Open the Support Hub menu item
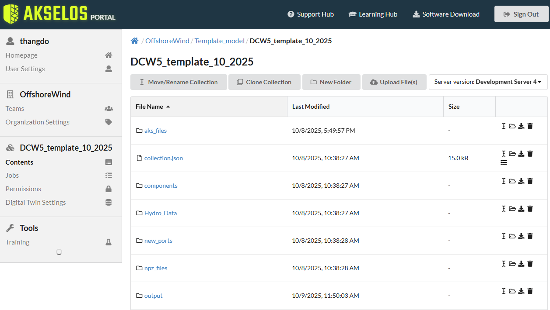 [x=311, y=14]
